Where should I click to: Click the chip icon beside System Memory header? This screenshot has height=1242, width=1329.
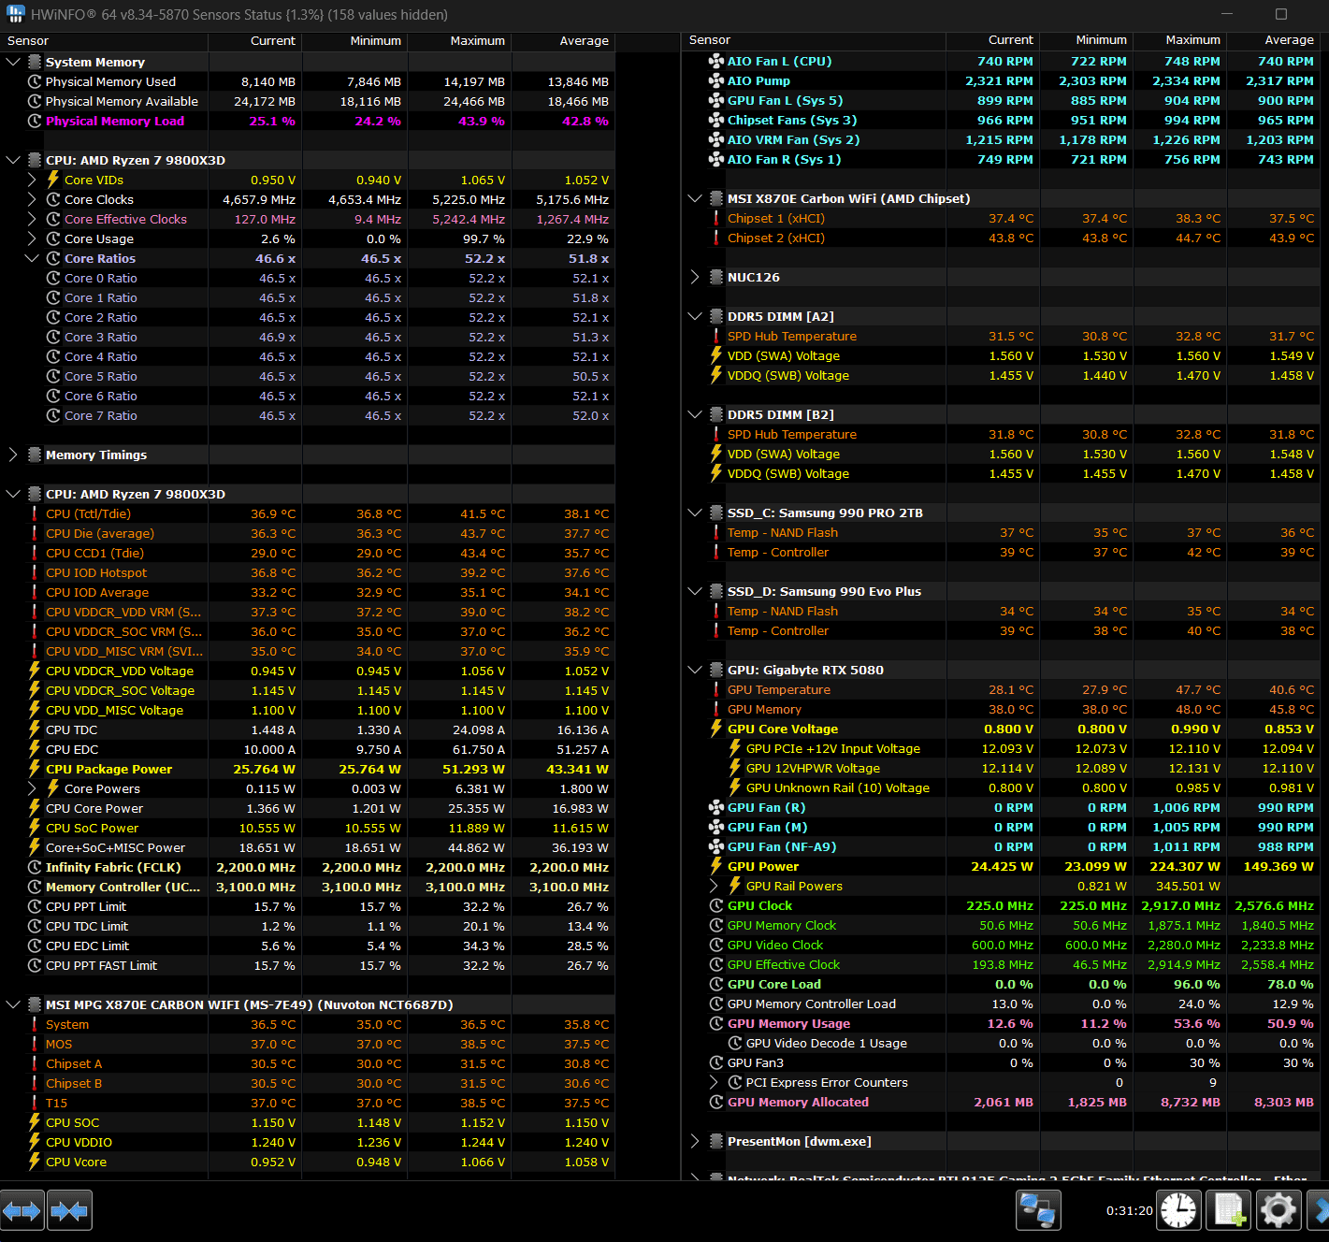pyautogui.click(x=35, y=63)
